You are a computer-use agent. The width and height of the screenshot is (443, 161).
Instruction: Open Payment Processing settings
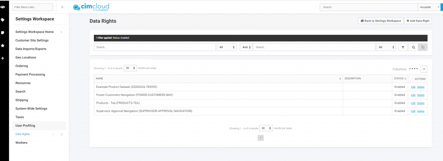pos(30,74)
